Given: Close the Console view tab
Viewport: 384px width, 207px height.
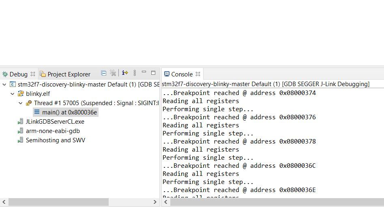Looking at the screenshot, I should (x=198, y=74).
